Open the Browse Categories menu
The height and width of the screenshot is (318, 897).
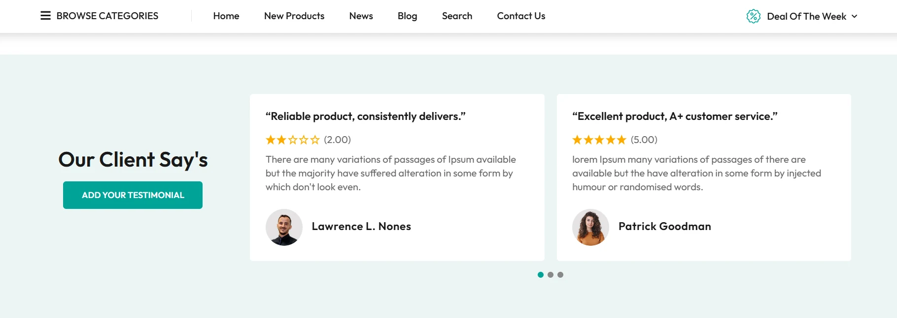[x=107, y=16]
